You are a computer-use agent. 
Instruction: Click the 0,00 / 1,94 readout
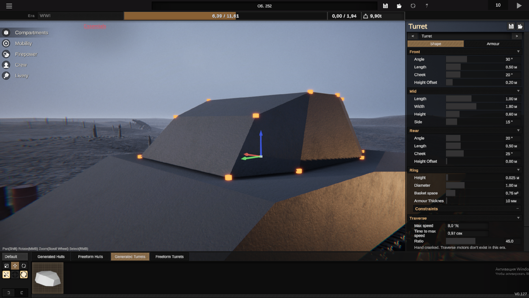344,16
